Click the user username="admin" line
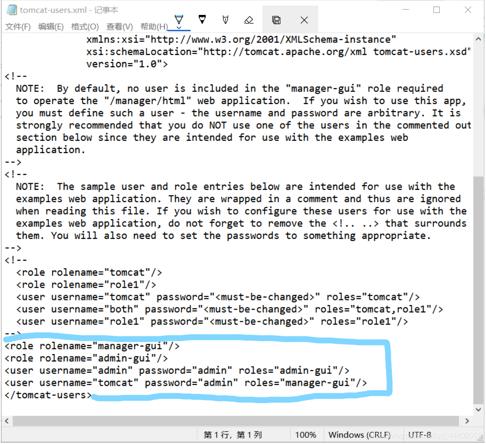Viewport: 486px width, 444px height. (x=177, y=370)
